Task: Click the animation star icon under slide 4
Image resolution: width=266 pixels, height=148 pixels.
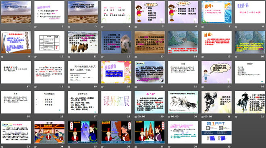Action: [x=102, y=27]
